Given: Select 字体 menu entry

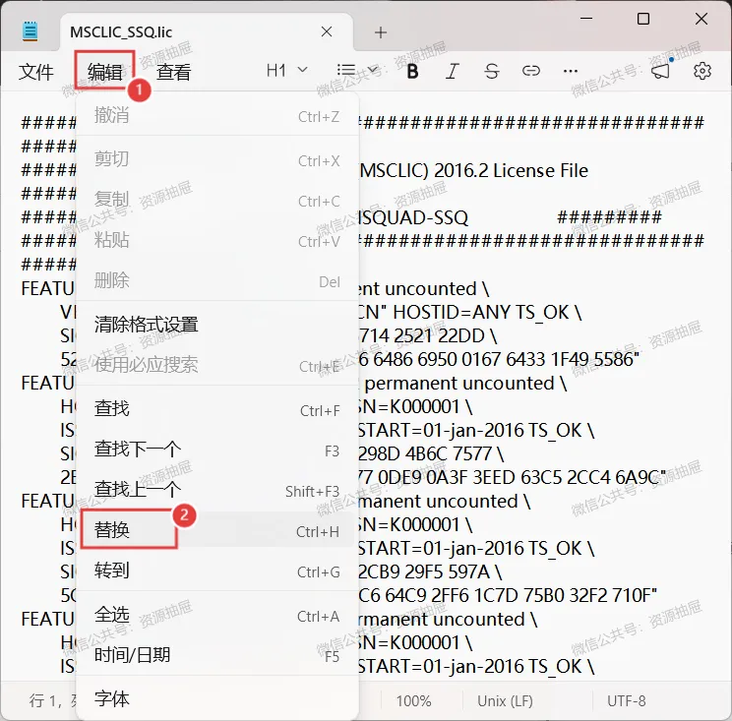Looking at the screenshot, I should 217,699.
